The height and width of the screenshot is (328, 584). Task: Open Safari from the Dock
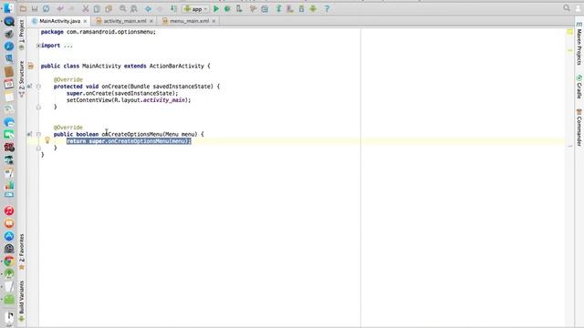9,46
